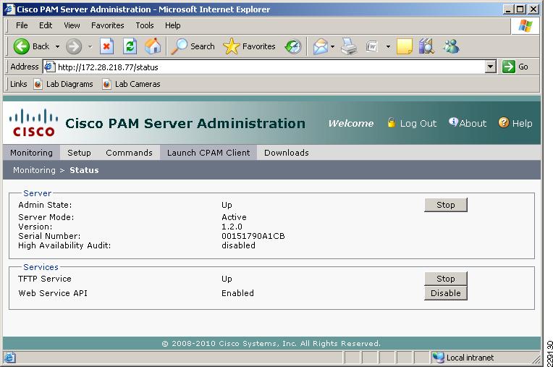This screenshot has width=553, height=367.
Task: Select Launch CPAM Client tab
Action: tap(208, 153)
